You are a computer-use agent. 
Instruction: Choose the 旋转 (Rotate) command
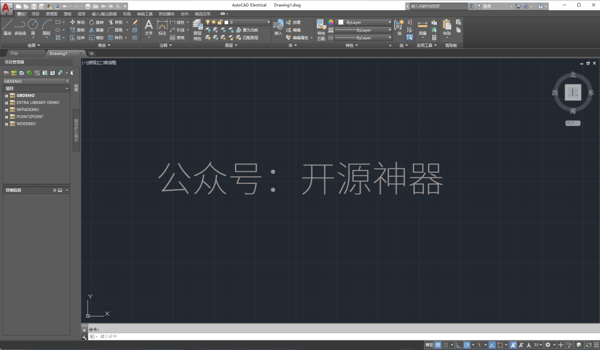tap(97, 22)
